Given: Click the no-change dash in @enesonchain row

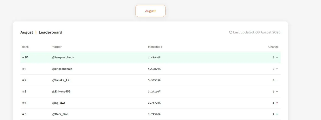Looking at the screenshot, I should tap(277, 69).
